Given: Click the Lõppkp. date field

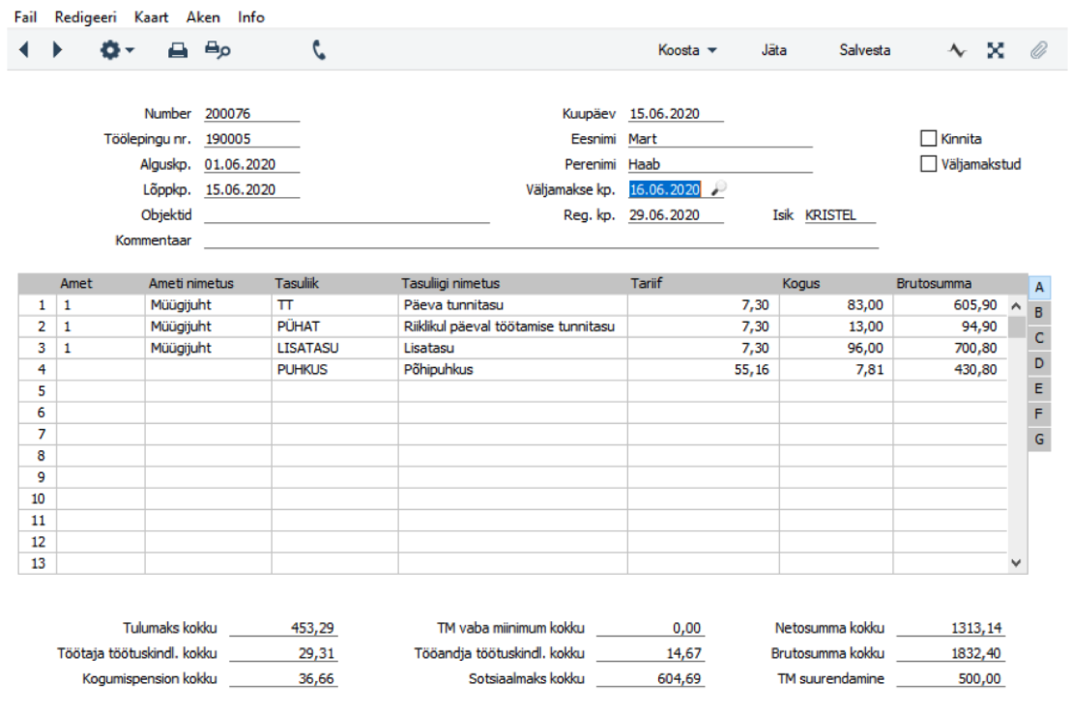Looking at the screenshot, I should tap(251, 189).
